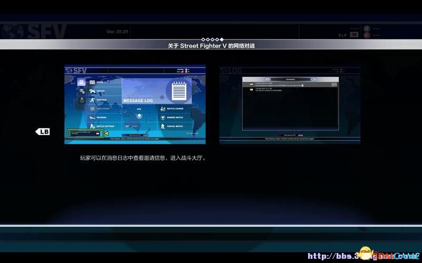Click the LB previous page button

tap(43, 131)
